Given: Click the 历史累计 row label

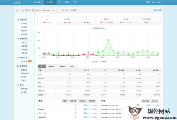Looking at the screenshot, I should tap(41, 95).
